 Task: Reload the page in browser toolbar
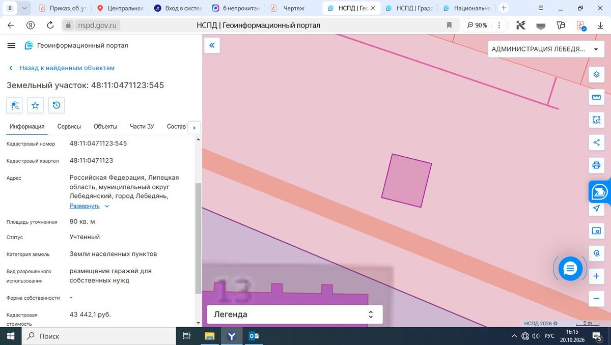tap(50, 25)
